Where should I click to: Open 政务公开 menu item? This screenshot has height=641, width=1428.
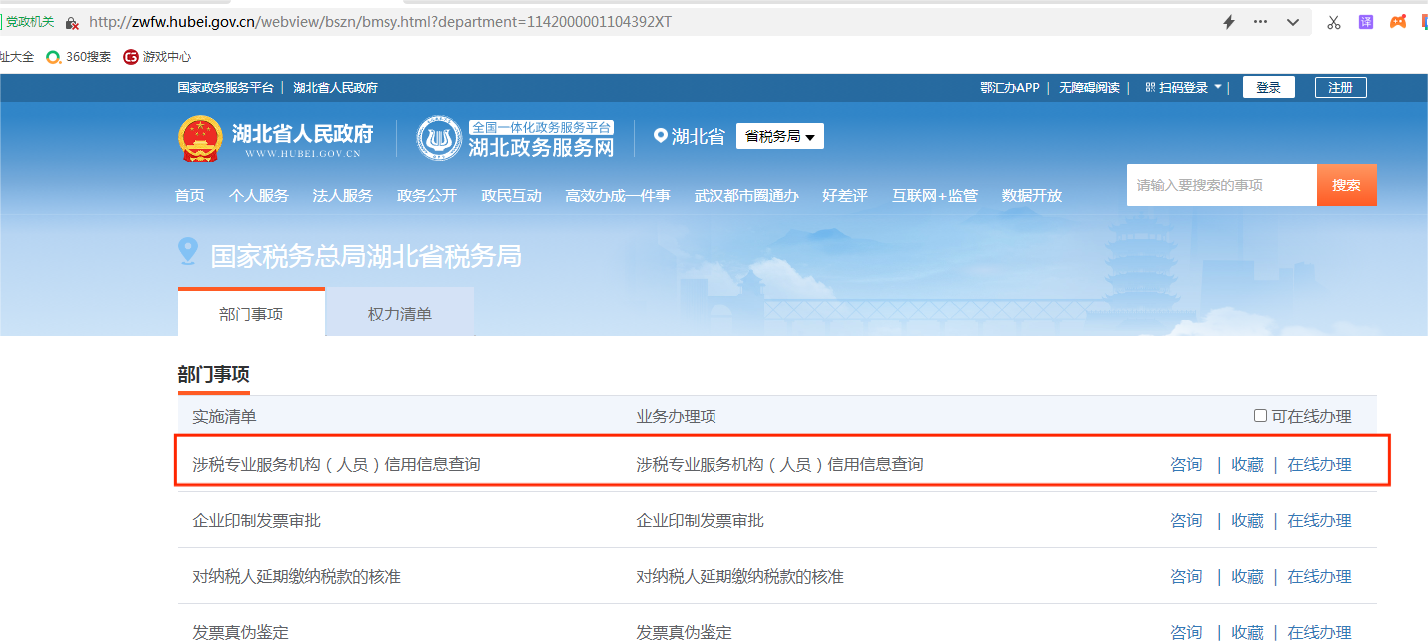coord(427,196)
